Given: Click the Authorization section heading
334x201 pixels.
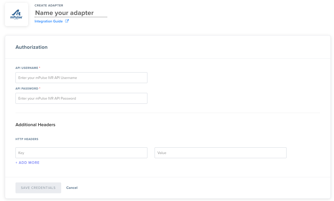Looking at the screenshot, I should coord(31,47).
